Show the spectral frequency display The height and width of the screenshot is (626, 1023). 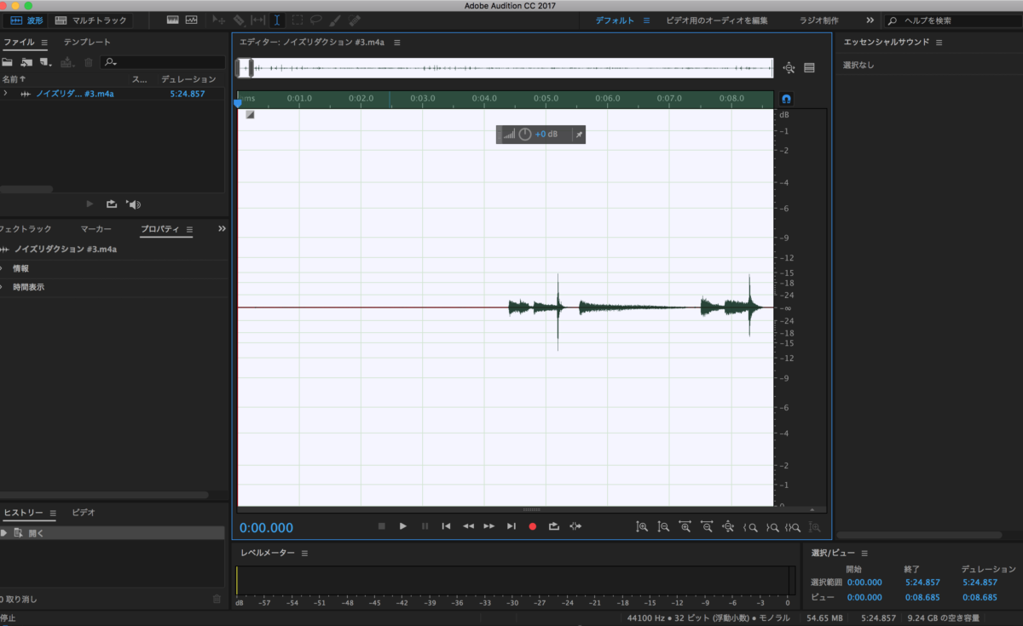172,20
